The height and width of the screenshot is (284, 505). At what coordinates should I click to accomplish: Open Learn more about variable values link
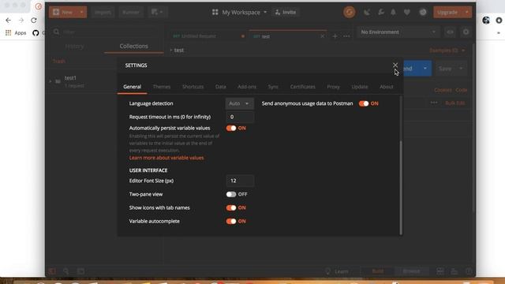166,158
